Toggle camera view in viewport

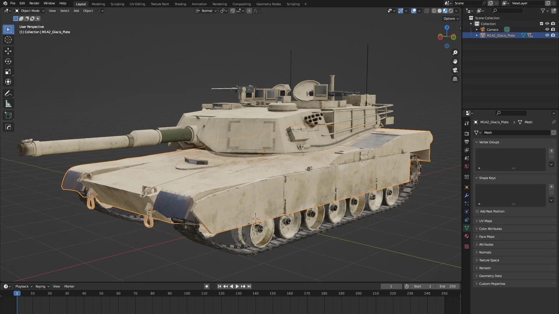455,70
